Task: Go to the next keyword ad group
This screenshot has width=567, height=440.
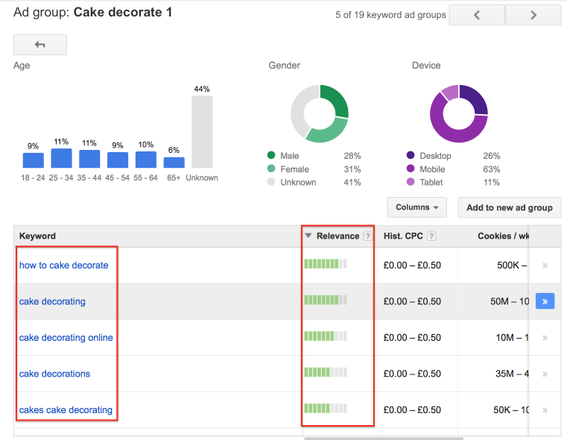Action: [533, 15]
